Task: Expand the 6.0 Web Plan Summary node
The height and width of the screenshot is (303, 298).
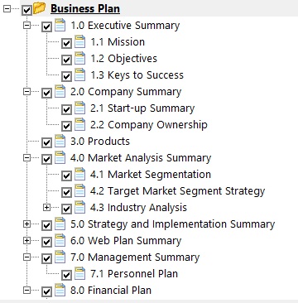Action: point(26,240)
